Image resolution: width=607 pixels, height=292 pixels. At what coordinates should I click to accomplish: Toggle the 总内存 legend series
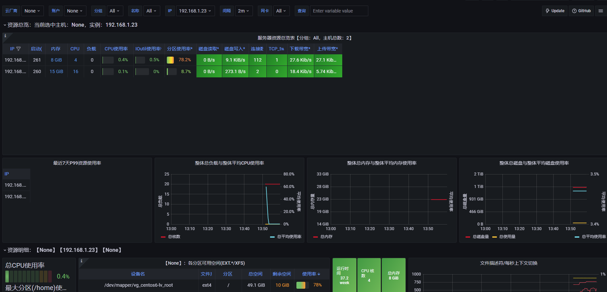tap(323, 237)
